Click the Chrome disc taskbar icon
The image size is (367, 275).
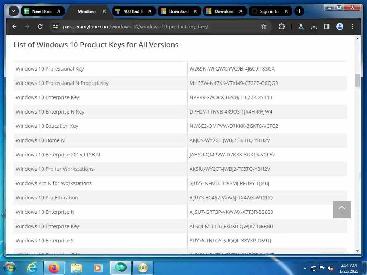pyautogui.click(x=143, y=268)
